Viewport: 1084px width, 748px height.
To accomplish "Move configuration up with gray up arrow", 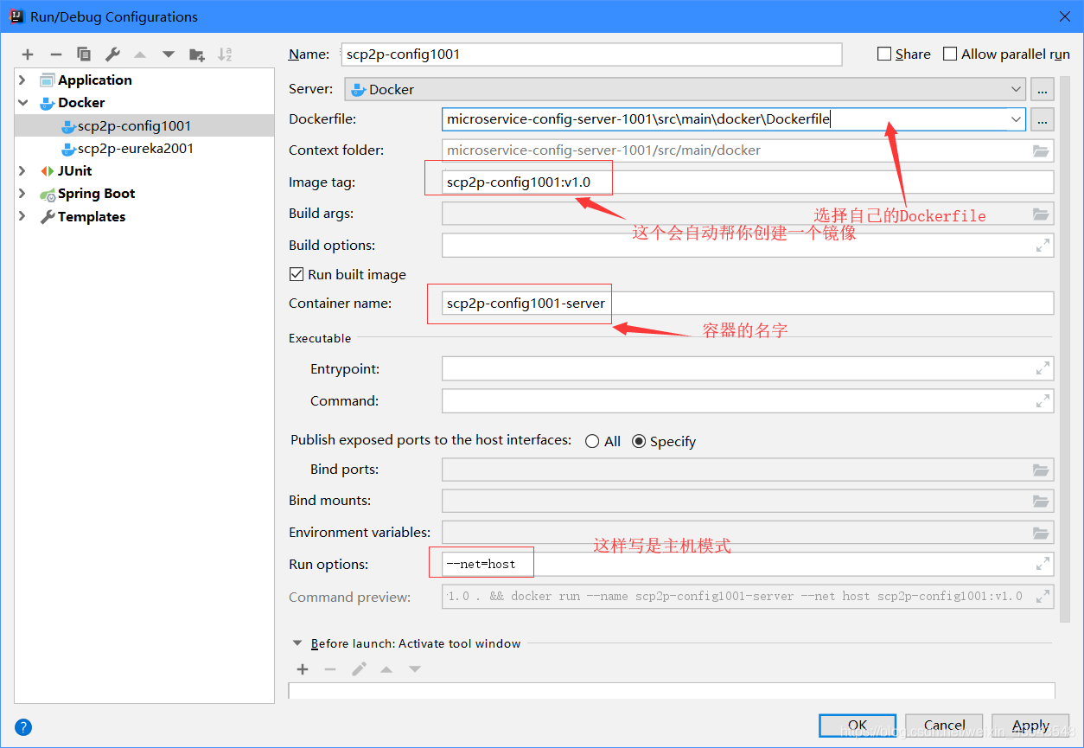I will (140, 54).
